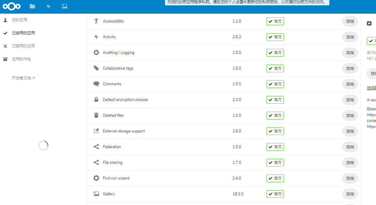Screen dimensions: 376x205
Task: Click the Comments speech bubble icon
Action: click(96, 84)
